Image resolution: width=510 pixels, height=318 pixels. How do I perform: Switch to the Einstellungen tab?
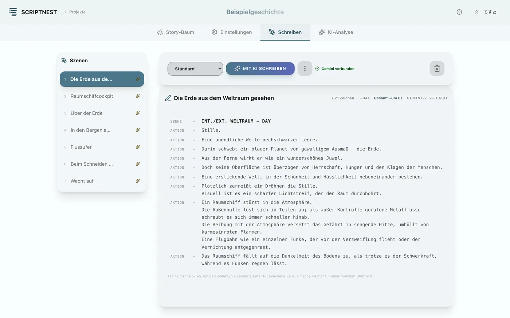[231, 32]
